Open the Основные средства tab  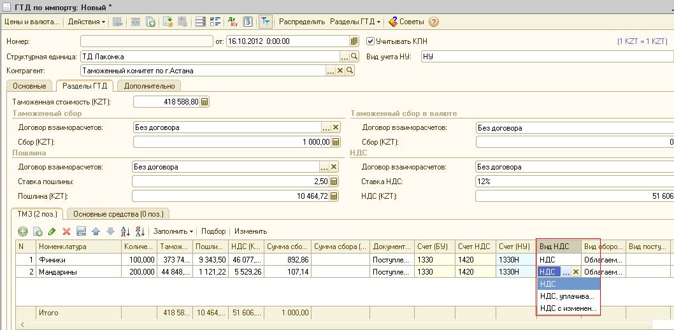click(x=118, y=214)
